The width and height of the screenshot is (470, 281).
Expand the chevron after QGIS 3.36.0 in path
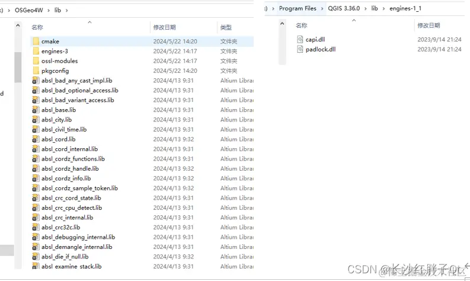pyautogui.click(x=365, y=9)
